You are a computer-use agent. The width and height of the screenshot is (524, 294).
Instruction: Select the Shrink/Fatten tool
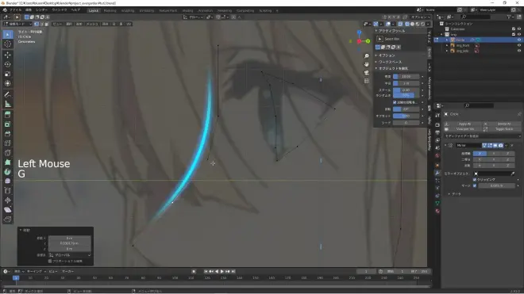pos(8,200)
